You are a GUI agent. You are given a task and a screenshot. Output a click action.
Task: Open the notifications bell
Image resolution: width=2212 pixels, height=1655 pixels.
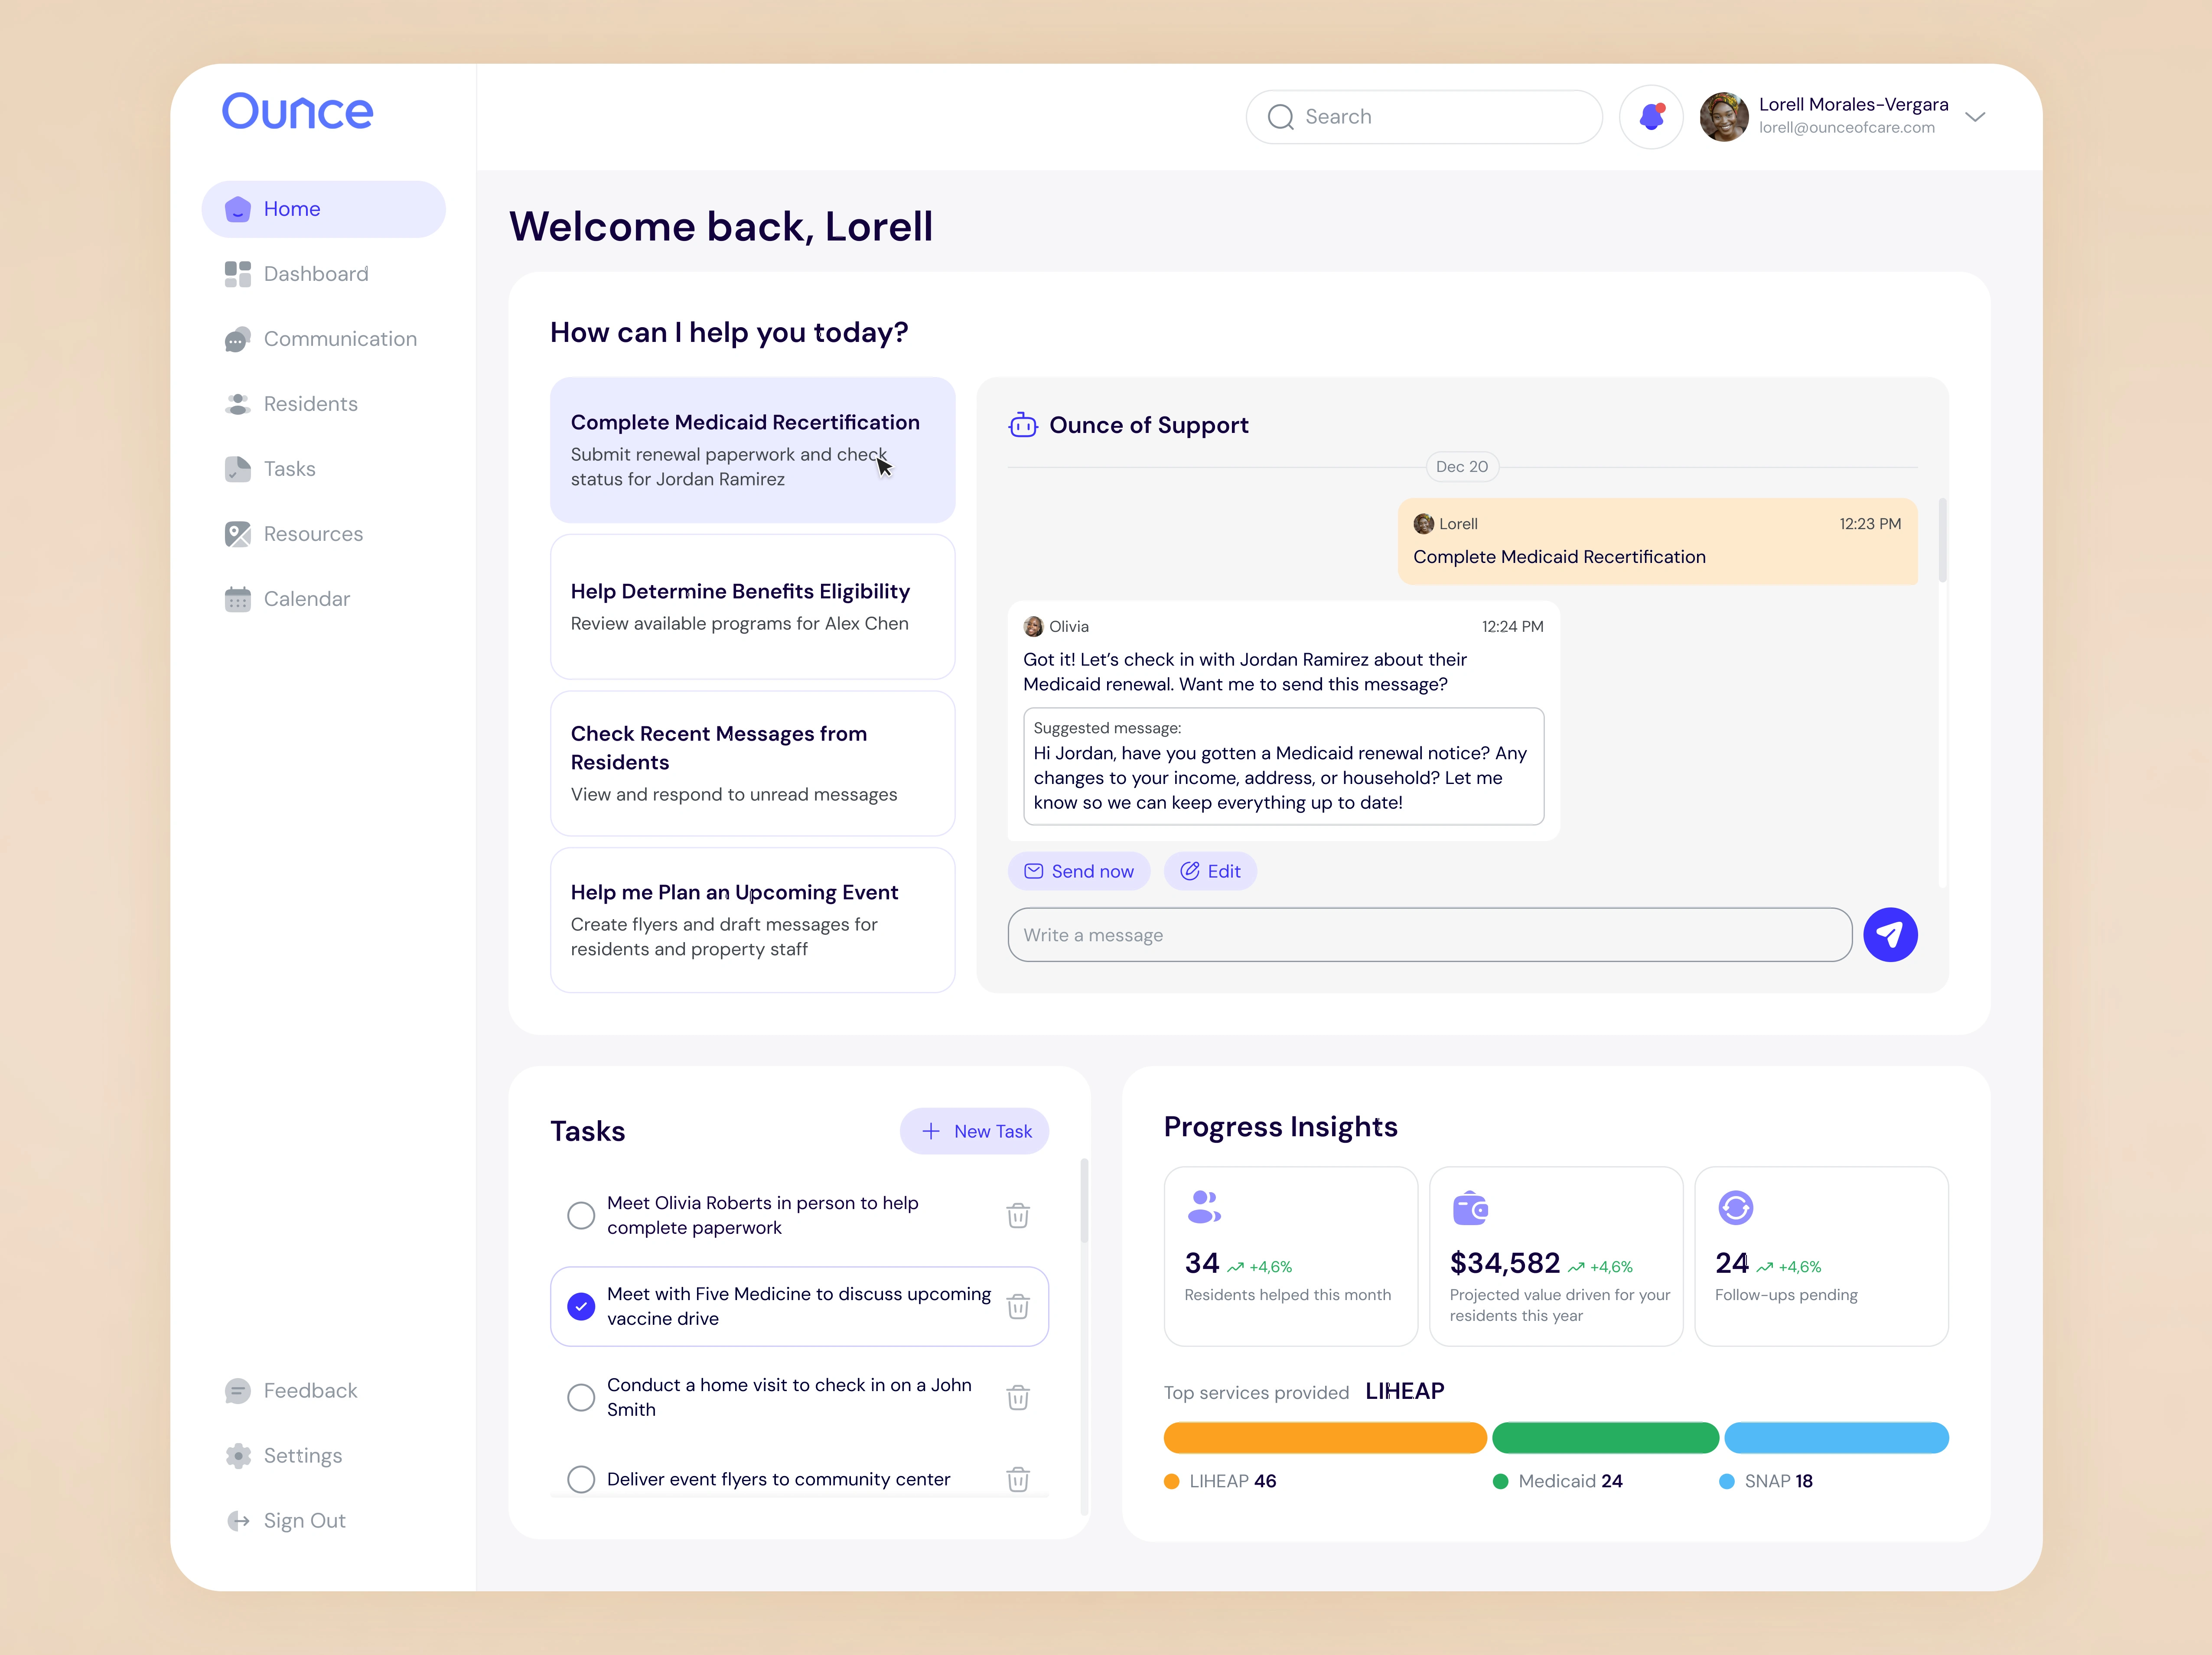[1651, 117]
